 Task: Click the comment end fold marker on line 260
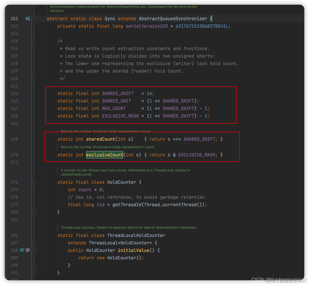34,79
